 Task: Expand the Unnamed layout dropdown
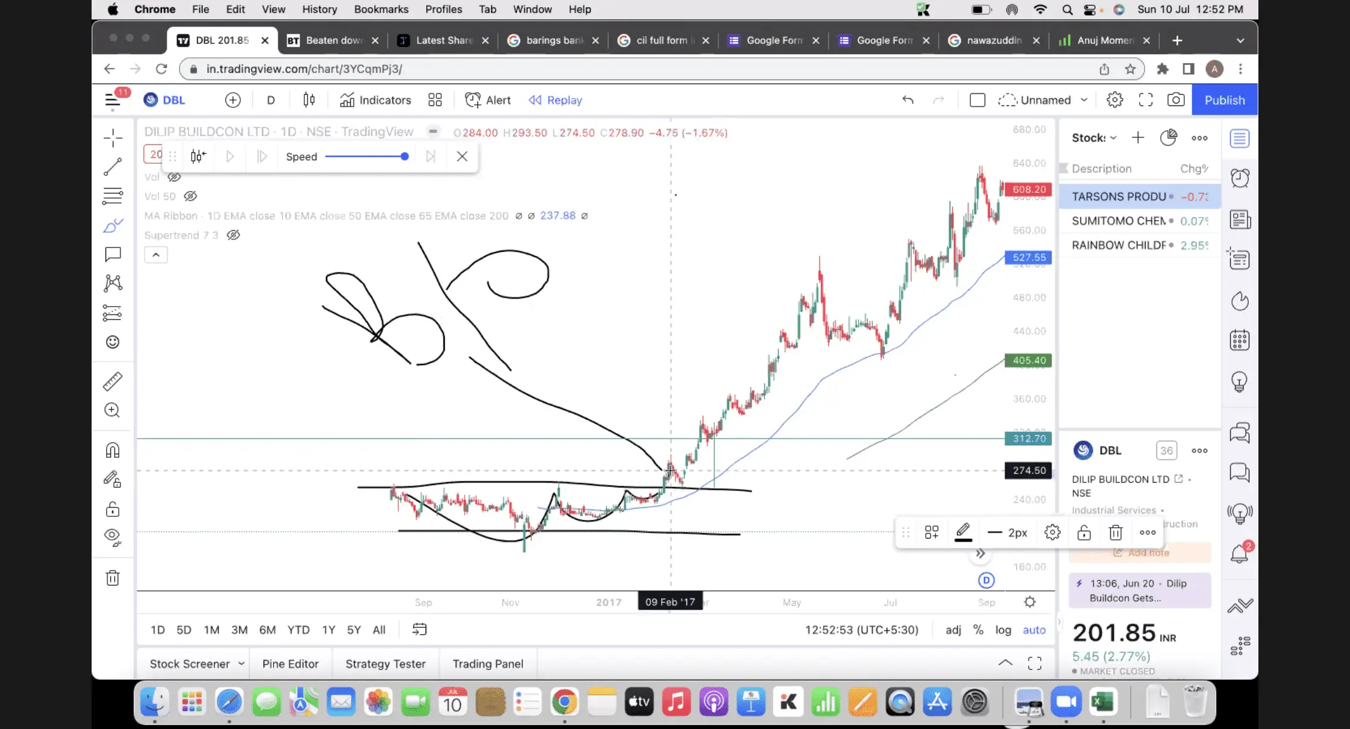pos(1084,100)
